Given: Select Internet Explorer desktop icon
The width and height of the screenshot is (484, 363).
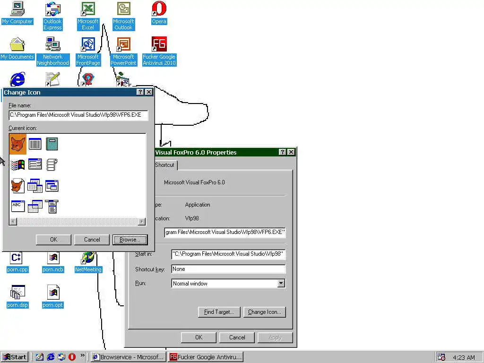Looking at the screenshot, I should click(17, 79).
